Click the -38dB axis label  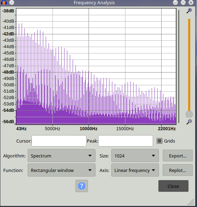8,11
